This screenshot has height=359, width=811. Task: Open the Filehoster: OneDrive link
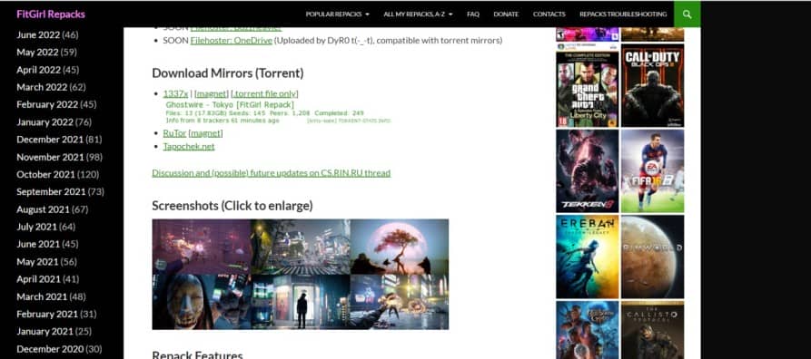coord(232,40)
